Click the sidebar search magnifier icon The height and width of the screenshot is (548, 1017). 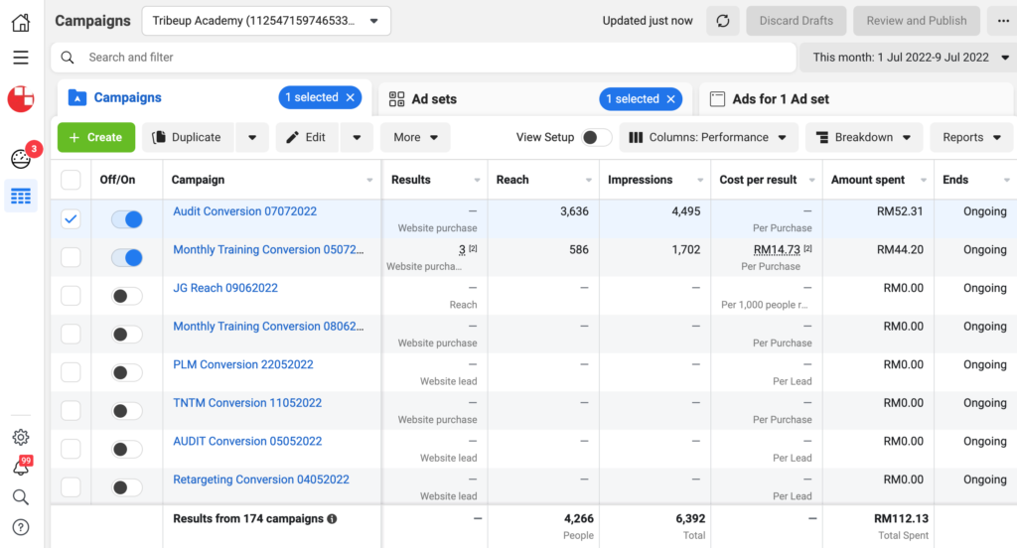(x=21, y=497)
